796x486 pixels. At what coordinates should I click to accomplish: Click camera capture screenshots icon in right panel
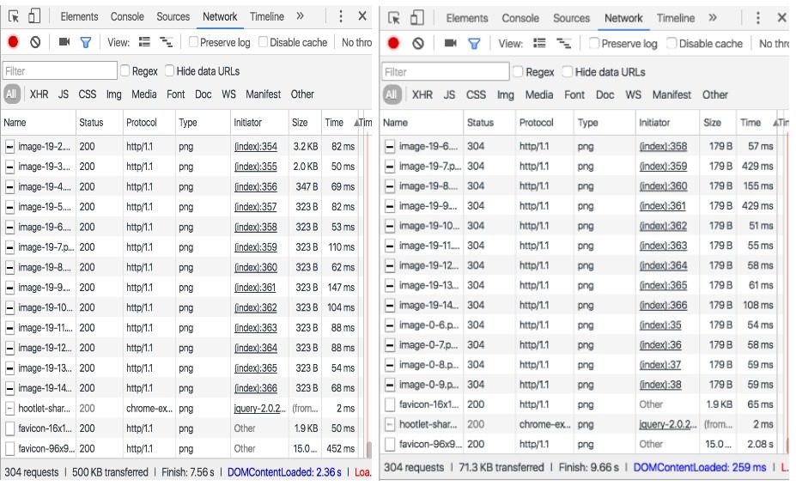(448, 43)
